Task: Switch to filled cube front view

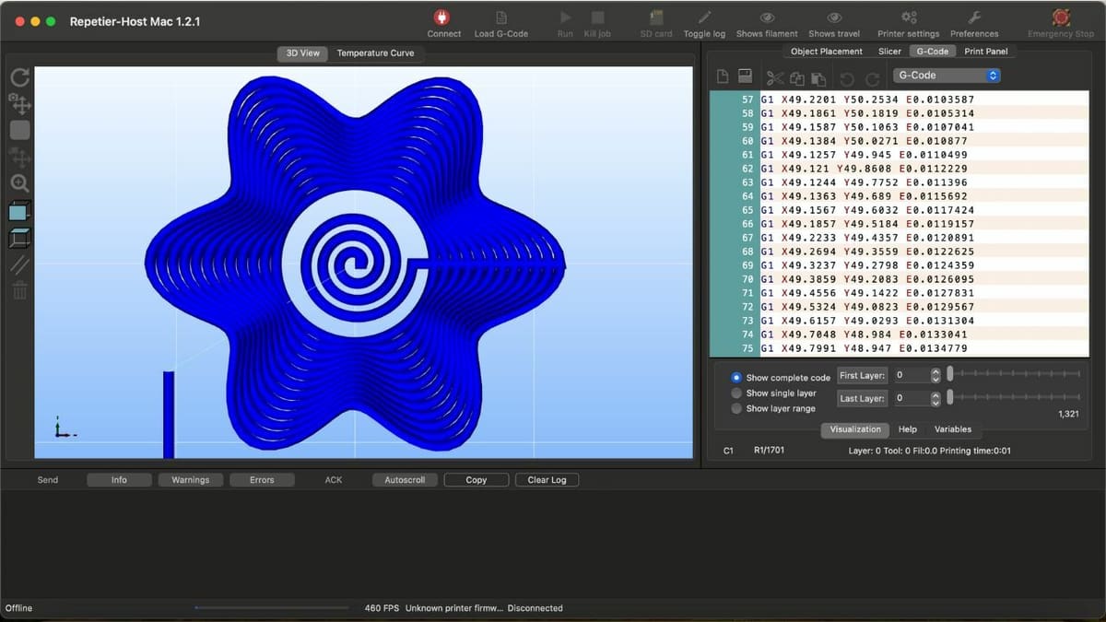Action: [19, 211]
